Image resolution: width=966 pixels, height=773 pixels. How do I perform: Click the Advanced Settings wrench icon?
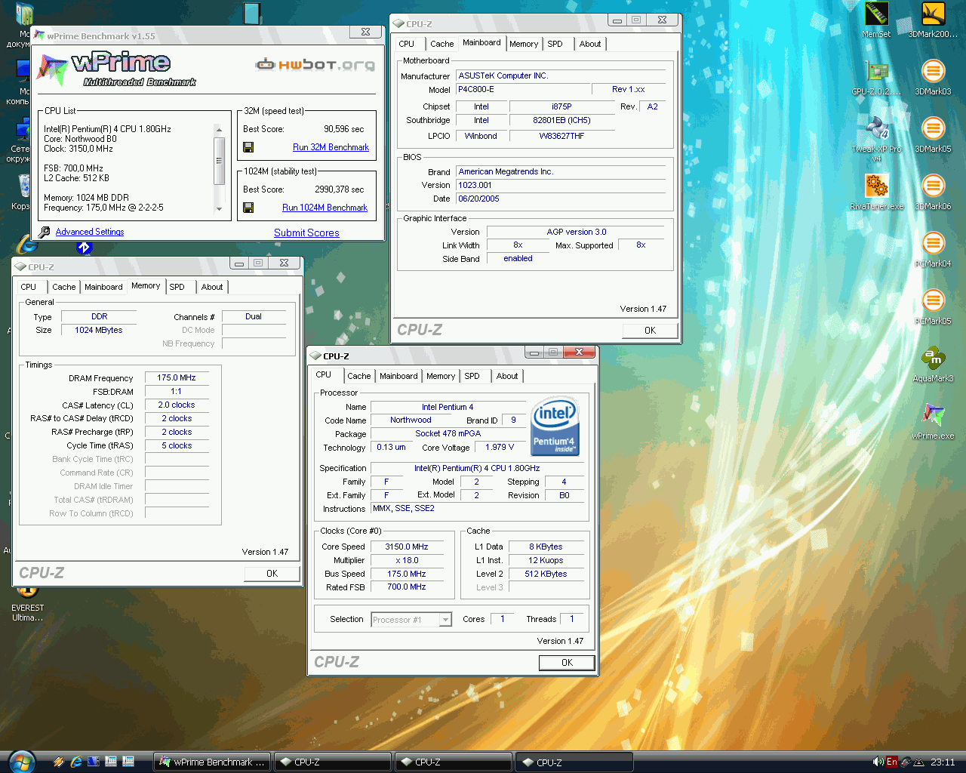(x=45, y=232)
